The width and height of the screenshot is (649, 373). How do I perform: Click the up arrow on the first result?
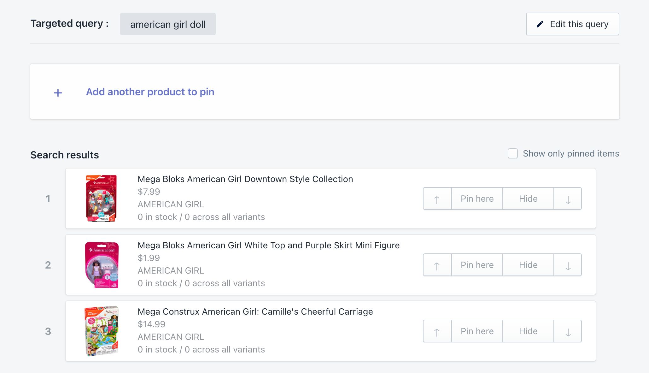(x=437, y=198)
